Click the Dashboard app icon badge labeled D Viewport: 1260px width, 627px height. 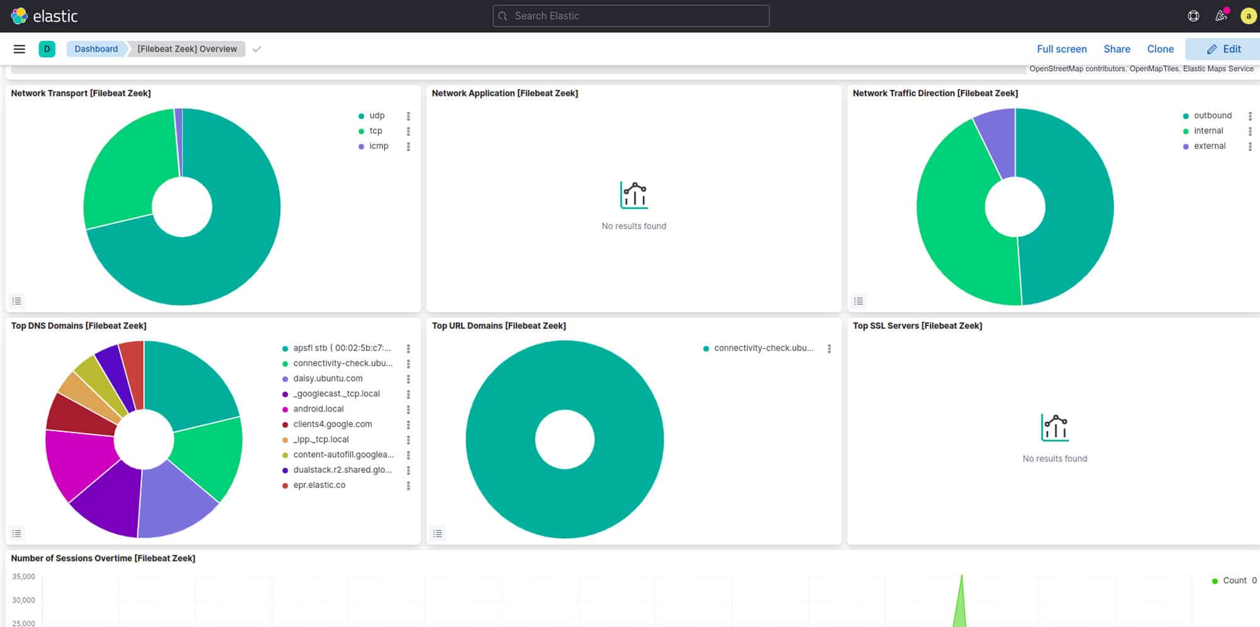click(x=45, y=48)
